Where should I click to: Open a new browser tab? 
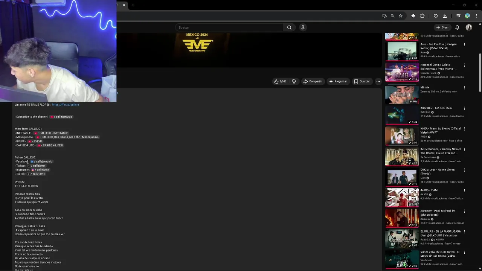pos(133,5)
